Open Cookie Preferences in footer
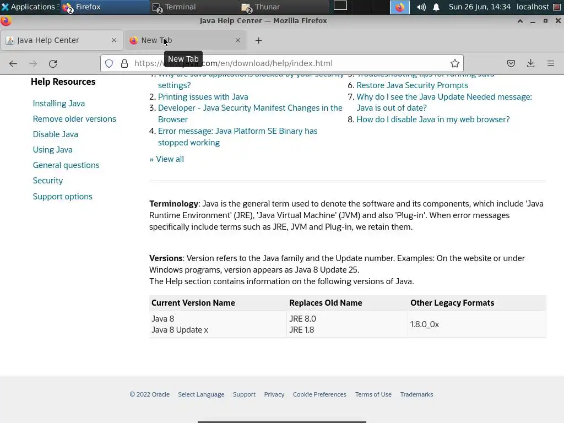The image size is (564, 423). [x=319, y=394]
